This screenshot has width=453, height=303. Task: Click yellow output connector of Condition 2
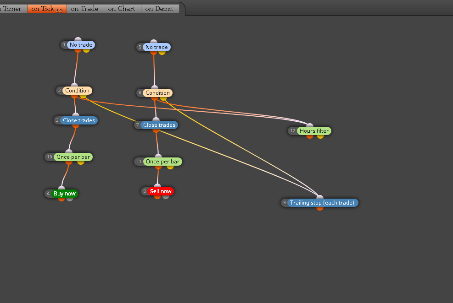83,96
